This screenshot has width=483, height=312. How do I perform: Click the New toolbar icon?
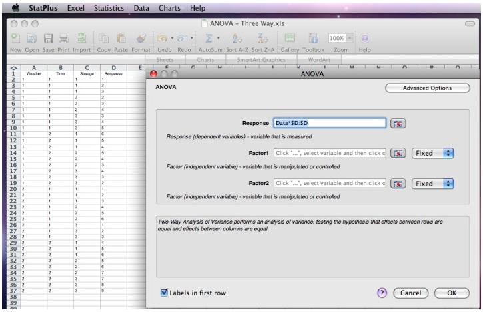pyautogui.click(x=15, y=38)
